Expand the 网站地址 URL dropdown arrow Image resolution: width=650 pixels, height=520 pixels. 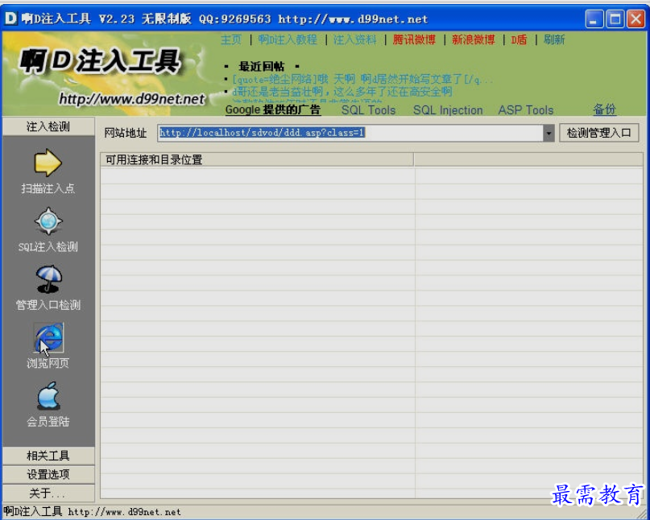549,133
